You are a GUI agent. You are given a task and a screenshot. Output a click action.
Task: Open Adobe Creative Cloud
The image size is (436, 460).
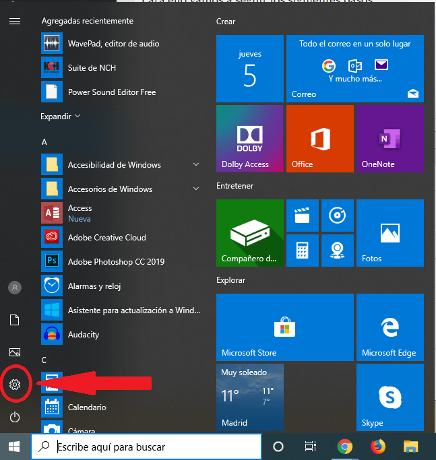tap(121, 237)
